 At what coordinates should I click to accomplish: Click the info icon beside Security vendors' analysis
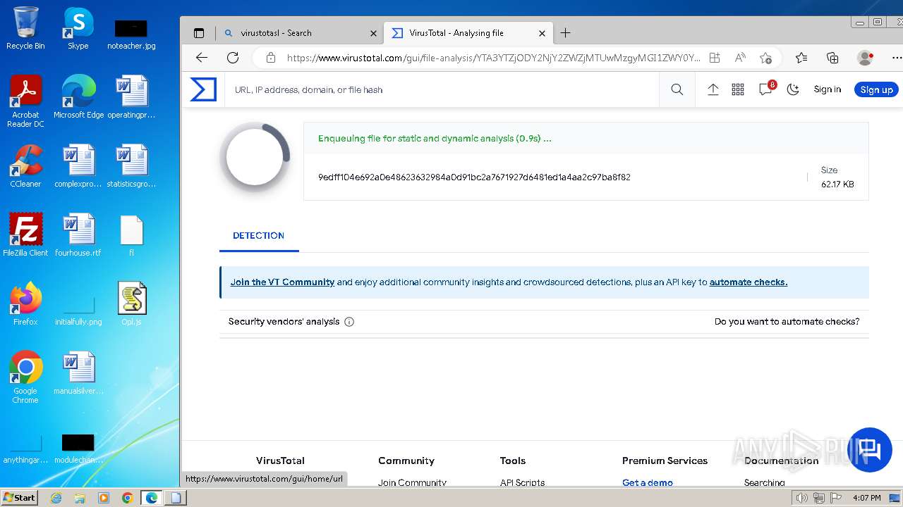pyautogui.click(x=349, y=322)
